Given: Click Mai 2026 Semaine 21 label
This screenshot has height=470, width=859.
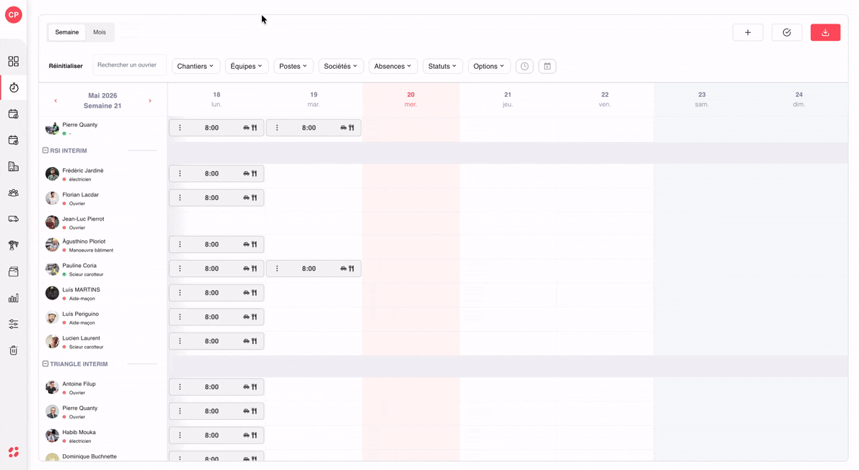Looking at the screenshot, I should [x=102, y=100].
